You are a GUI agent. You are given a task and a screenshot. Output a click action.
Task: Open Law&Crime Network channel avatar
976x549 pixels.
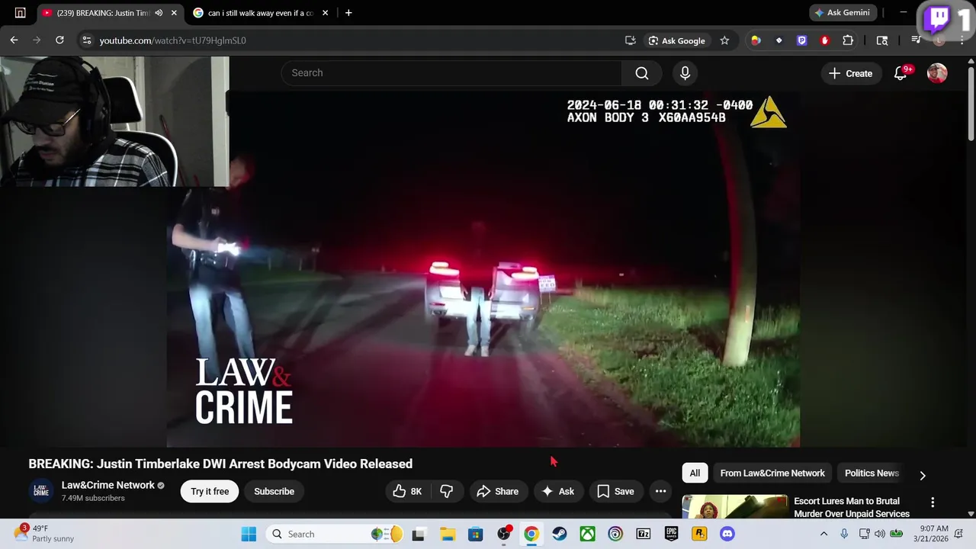click(41, 491)
